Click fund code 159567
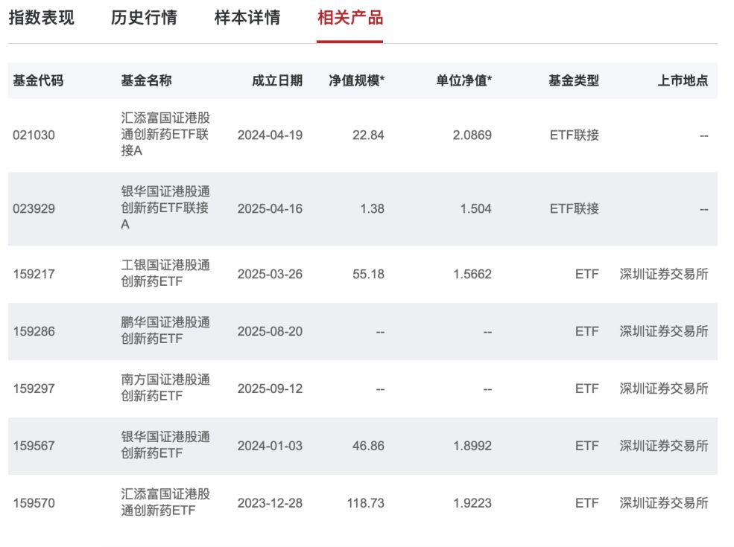This screenshot has height=547, width=734. 34,446
